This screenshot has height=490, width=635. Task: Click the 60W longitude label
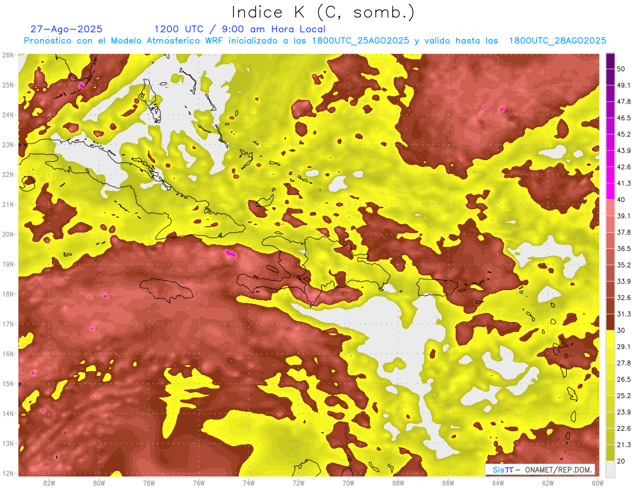(597, 483)
